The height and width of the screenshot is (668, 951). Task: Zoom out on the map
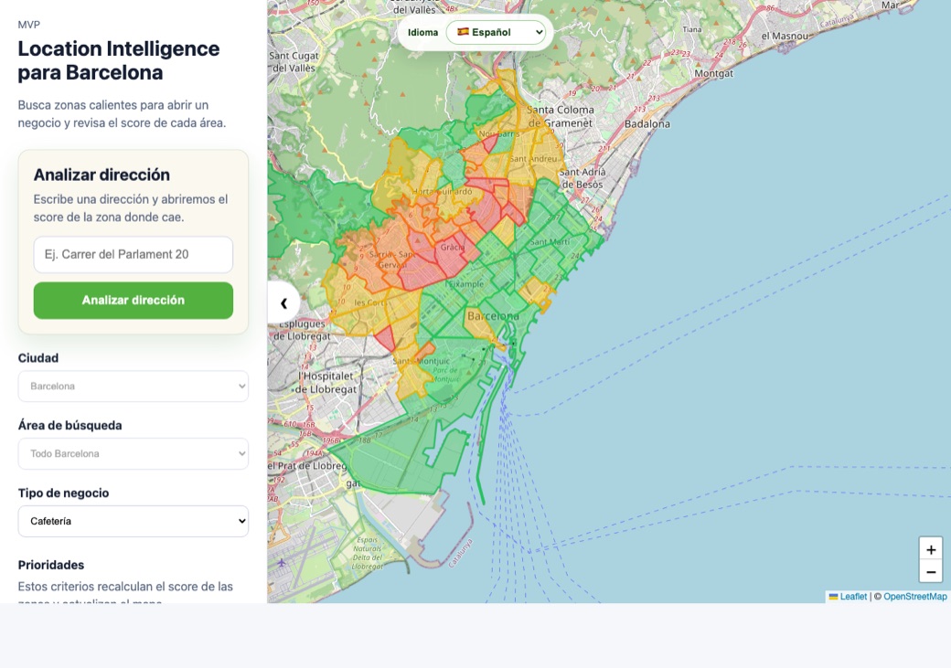[930, 572]
